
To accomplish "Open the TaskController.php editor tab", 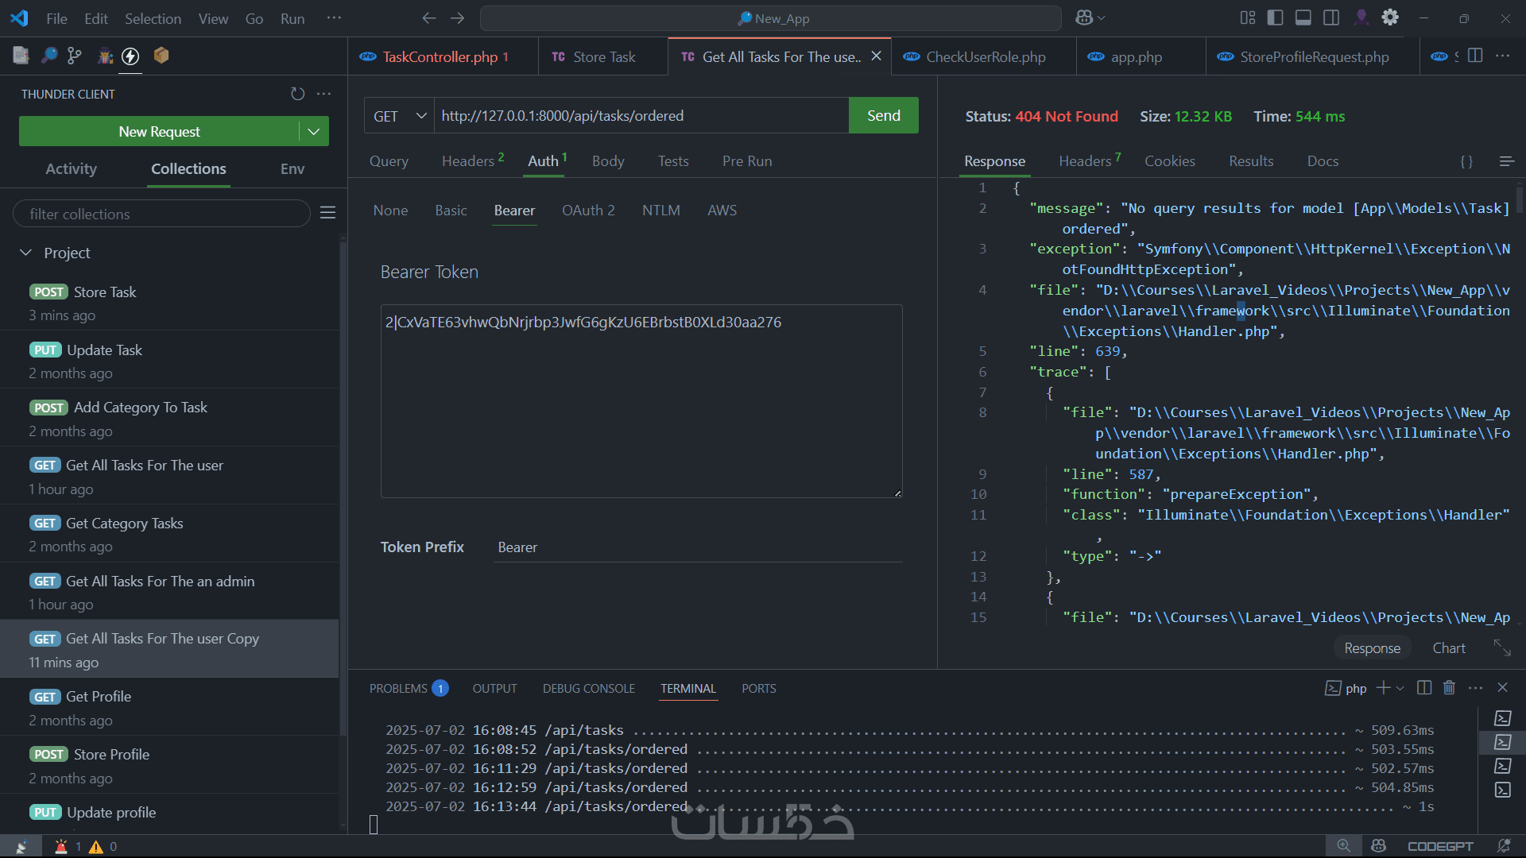I will click(440, 57).
